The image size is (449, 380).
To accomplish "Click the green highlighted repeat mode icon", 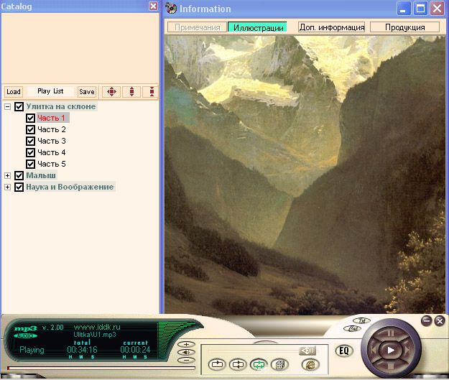I will pos(259,364).
